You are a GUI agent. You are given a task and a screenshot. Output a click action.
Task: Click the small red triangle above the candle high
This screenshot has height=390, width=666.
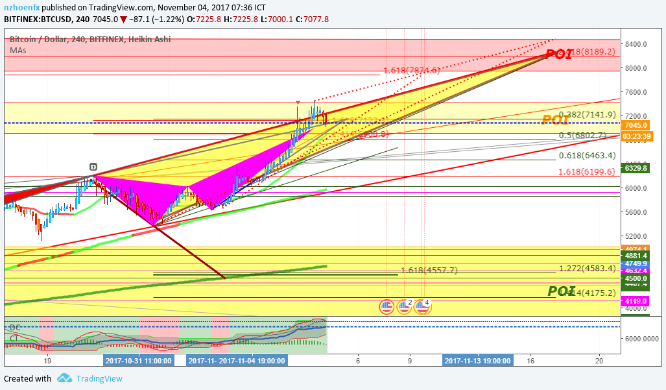(x=298, y=103)
